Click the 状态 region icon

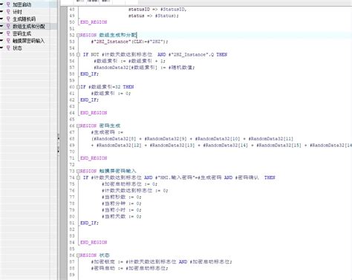8,48
